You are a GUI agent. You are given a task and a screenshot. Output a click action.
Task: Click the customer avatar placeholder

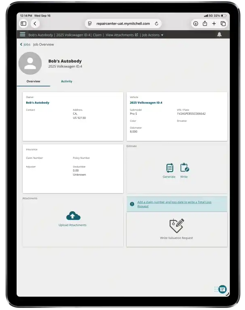click(x=30, y=63)
